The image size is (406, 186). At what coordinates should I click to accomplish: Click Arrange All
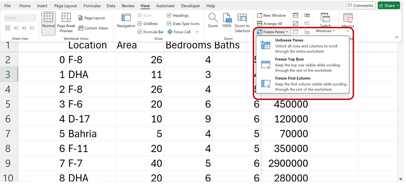click(x=269, y=24)
